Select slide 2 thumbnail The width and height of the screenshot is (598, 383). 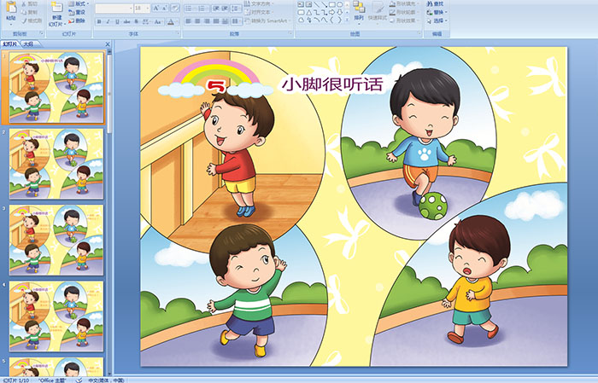coord(56,164)
